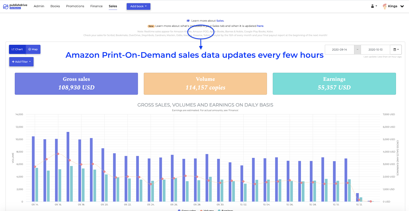Click 'Last update: Less than an hour ago.' text
The width and height of the screenshot is (409, 211).
[383, 57]
